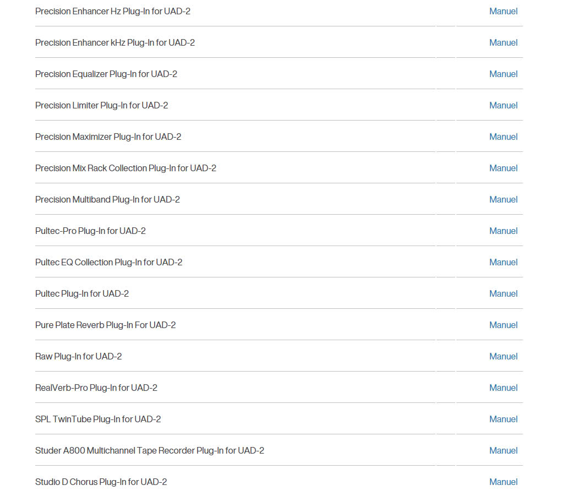Image resolution: width=578 pixels, height=496 pixels.
Task: Click Manuel link in Pultec Plug-In row
Action: (x=503, y=293)
